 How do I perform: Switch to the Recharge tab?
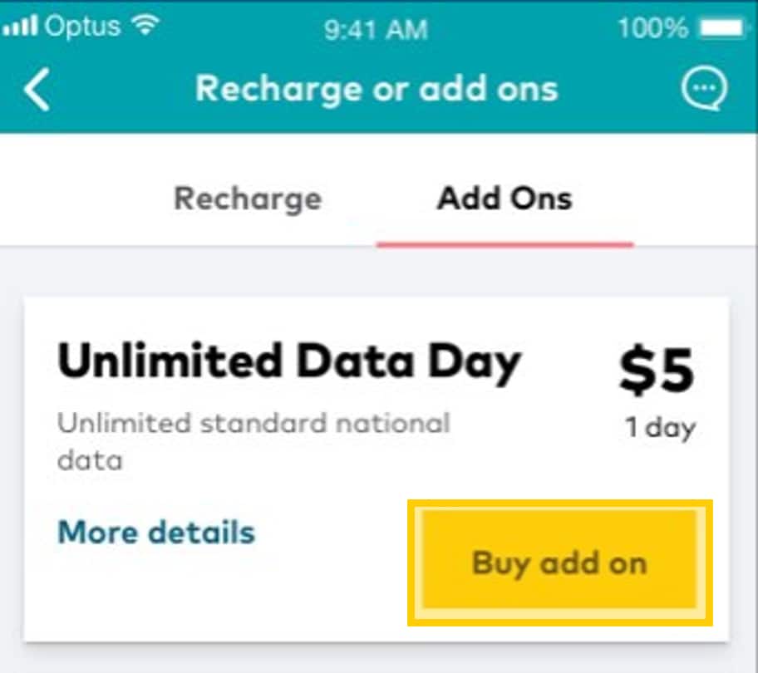tap(248, 199)
